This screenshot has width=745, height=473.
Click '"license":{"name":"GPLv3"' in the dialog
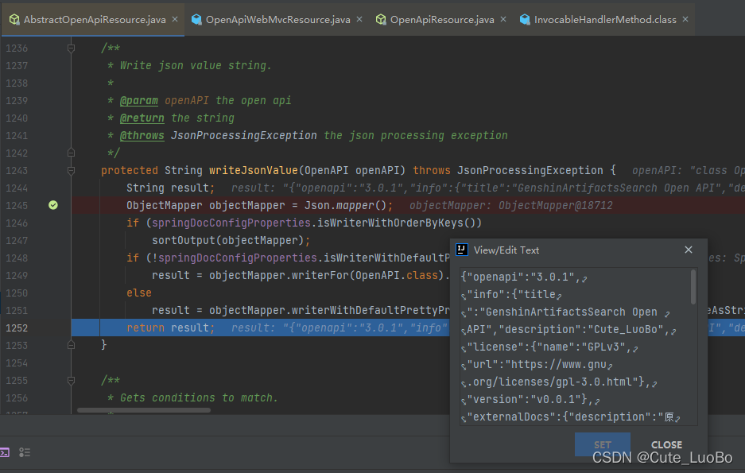pyautogui.click(x=546, y=347)
